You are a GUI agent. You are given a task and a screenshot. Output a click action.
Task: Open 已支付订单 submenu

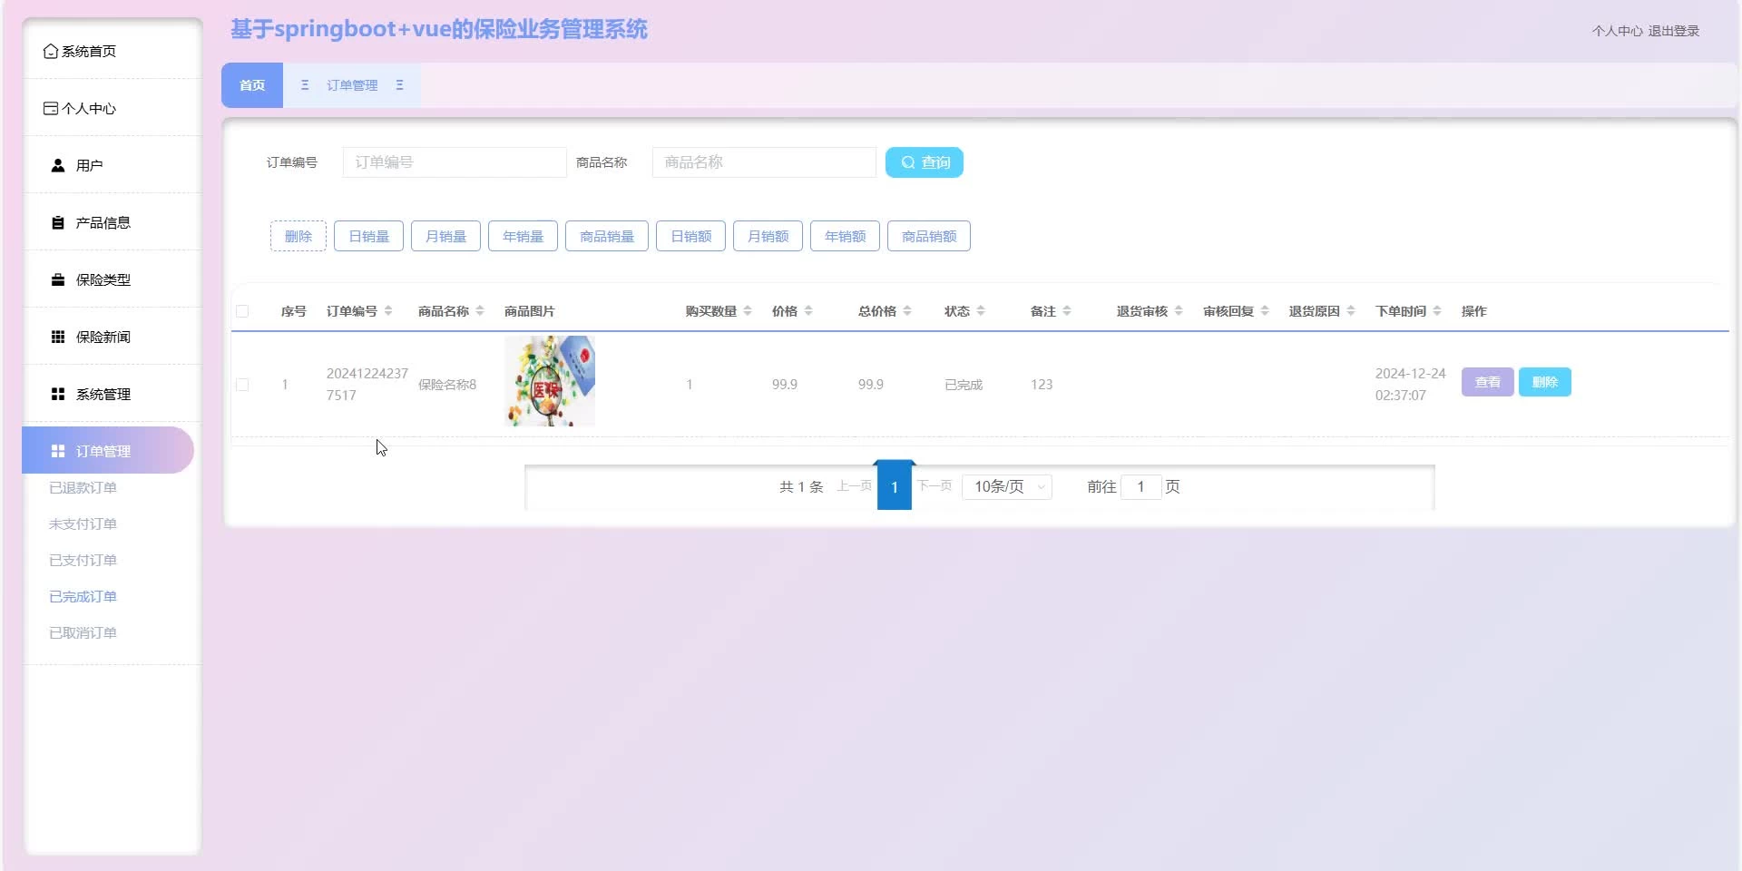83,561
